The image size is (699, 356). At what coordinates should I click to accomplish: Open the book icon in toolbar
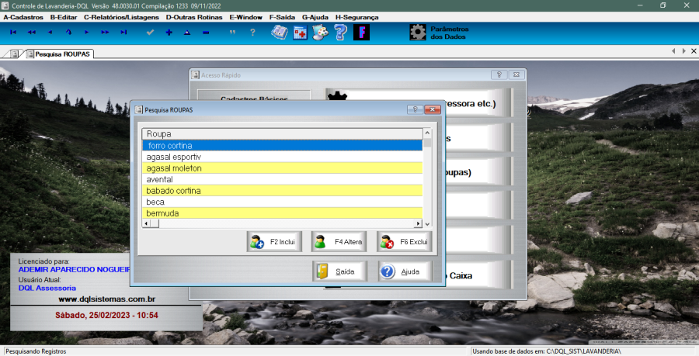(x=279, y=33)
